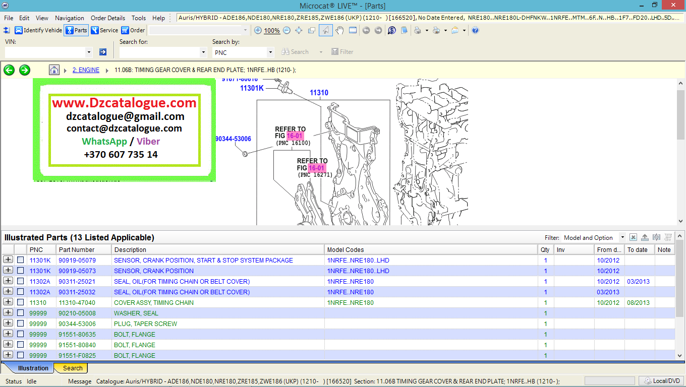
Task: Expand the row for part 11310-47040
Action: tap(8, 302)
